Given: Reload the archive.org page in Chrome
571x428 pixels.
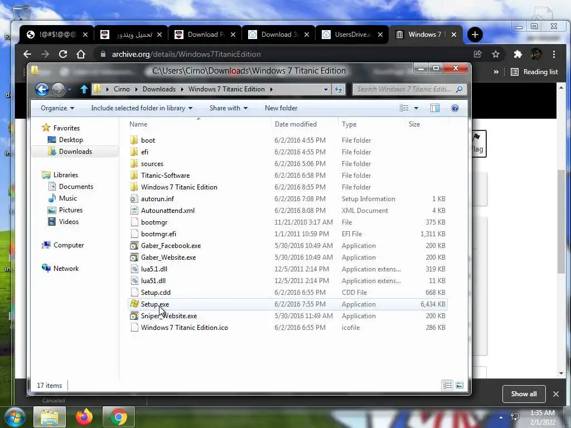Looking at the screenshot, I should (63, 54).
